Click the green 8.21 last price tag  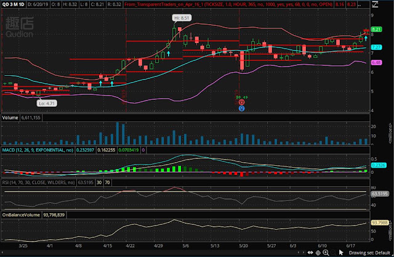[376, 29]
